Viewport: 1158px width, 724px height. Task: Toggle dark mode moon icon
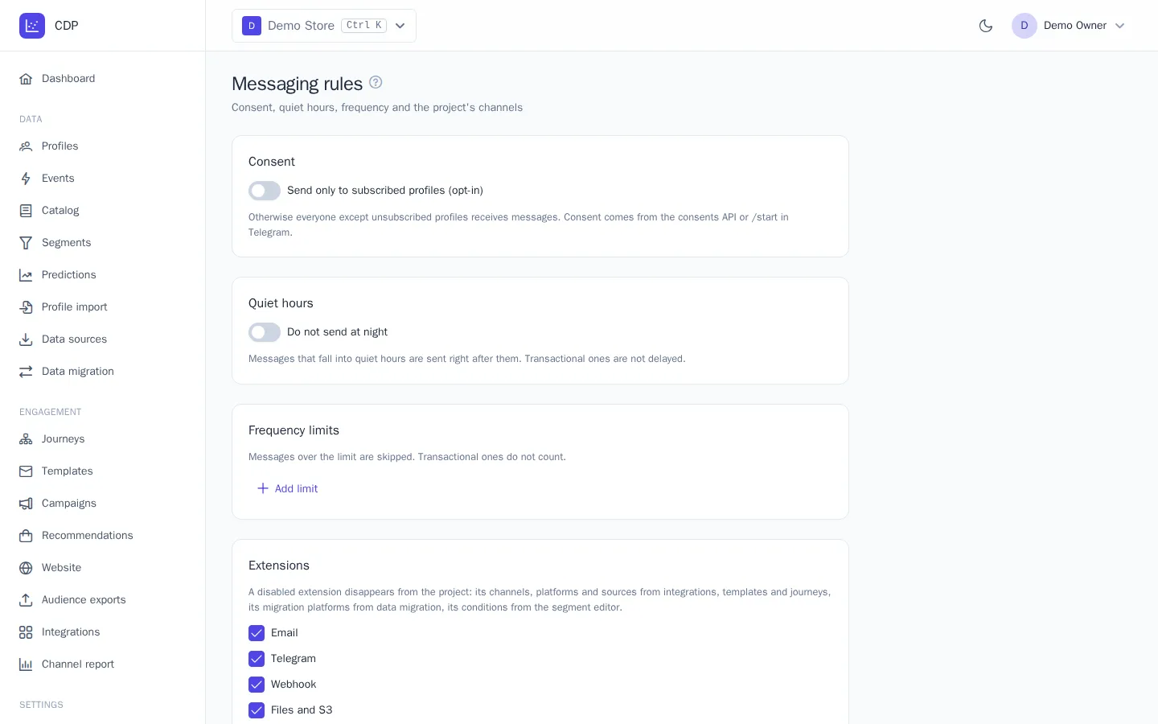pos(986,26)
